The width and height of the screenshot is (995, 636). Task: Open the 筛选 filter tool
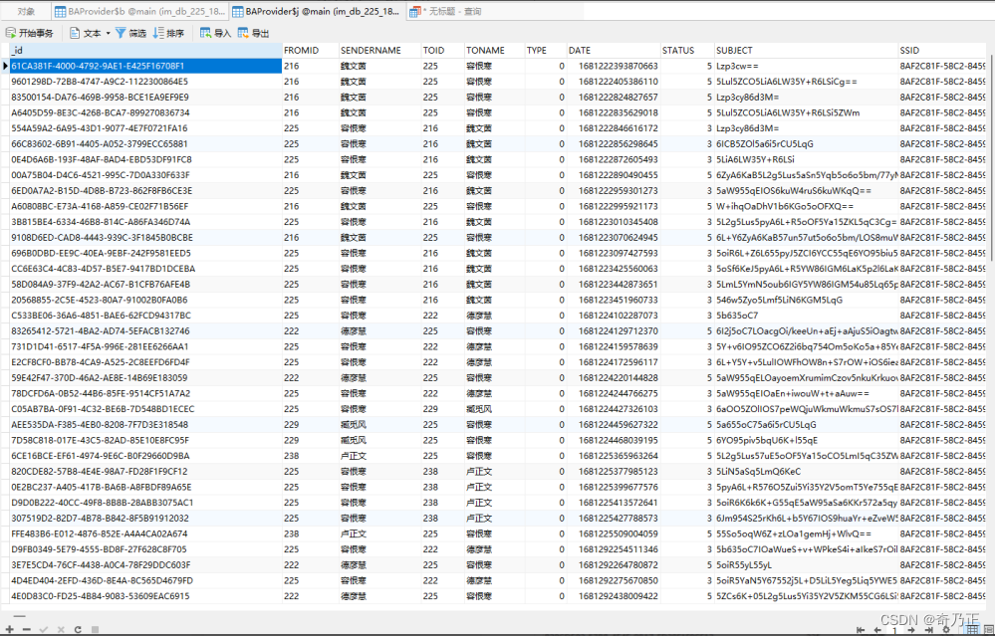[x=130, y=33]
